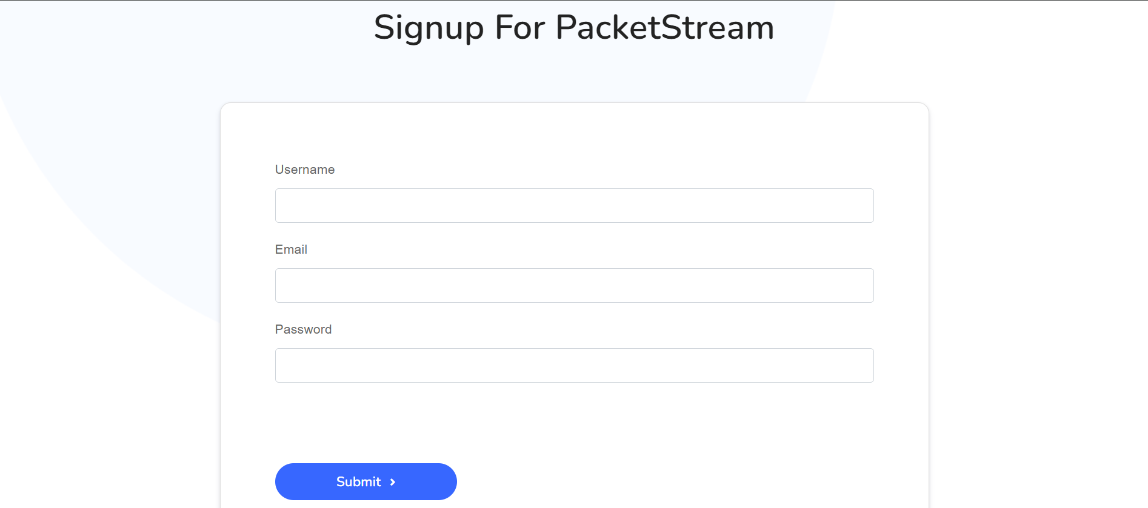Click the right edge scrollbar

pyautogui.click(x=1143, y=73)
